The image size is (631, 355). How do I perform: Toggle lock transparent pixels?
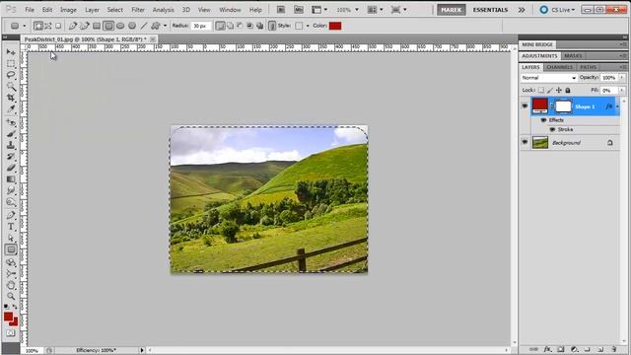pos(541,90)
